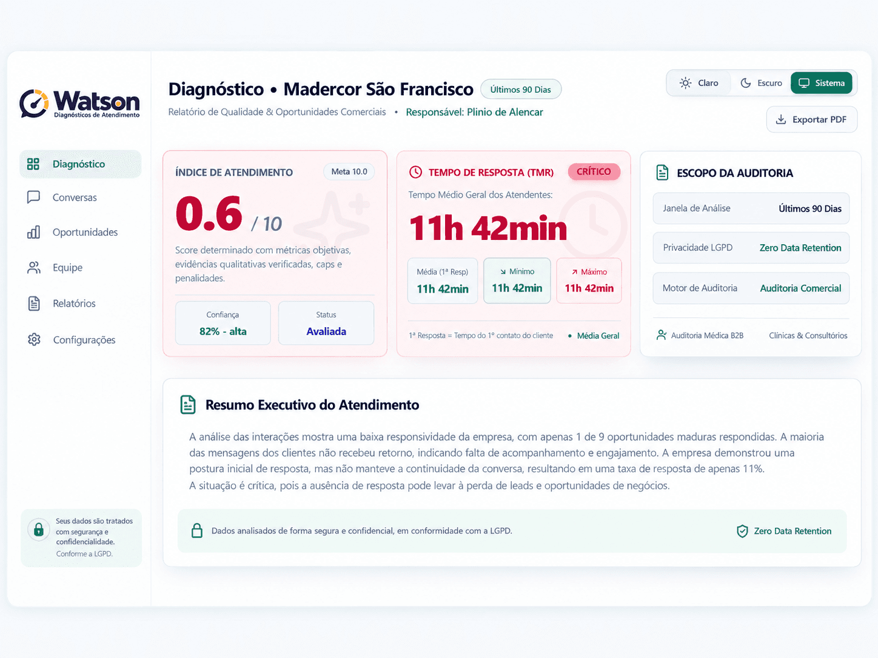This screenshot has height=658, width=878.
Task: Click the shield icon next to Zero Data Retention
Action: (x=742, y=531)
